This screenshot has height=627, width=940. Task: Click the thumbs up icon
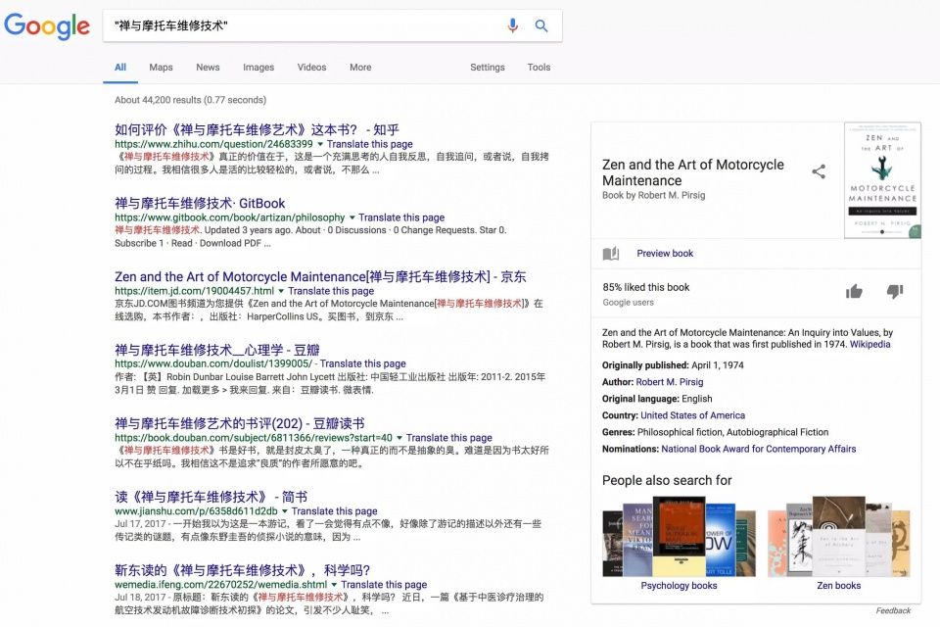(854, 292)
